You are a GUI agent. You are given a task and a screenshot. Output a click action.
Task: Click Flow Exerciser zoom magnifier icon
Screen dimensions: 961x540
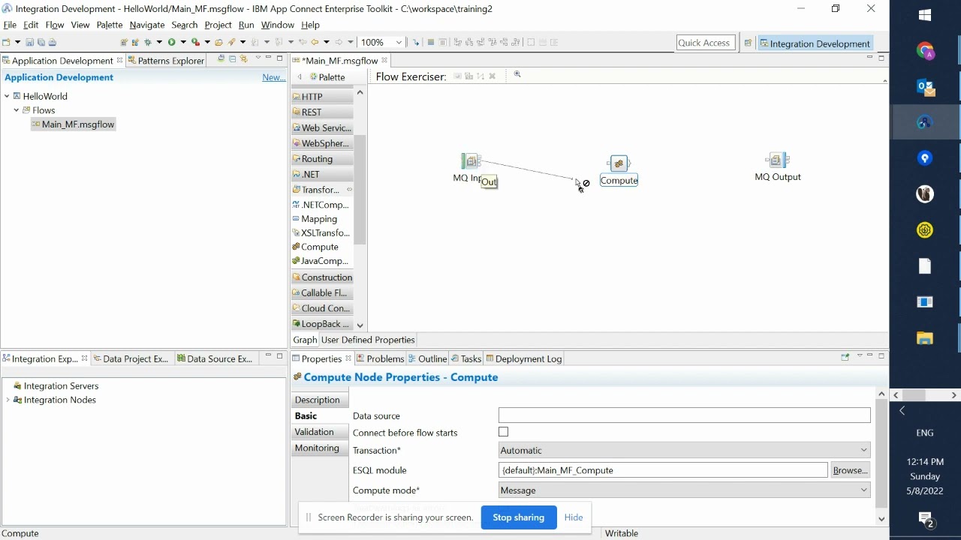[517, 75]
